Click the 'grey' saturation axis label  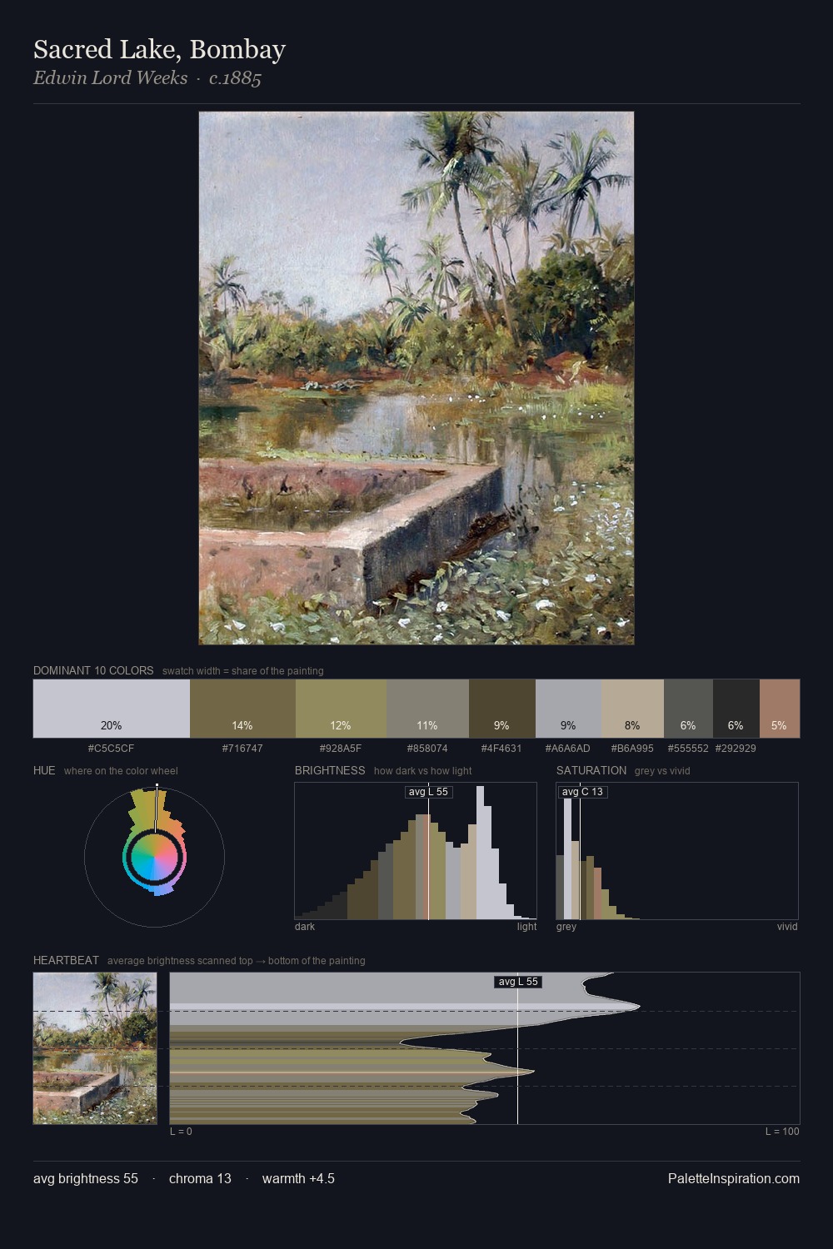(566, 926)
